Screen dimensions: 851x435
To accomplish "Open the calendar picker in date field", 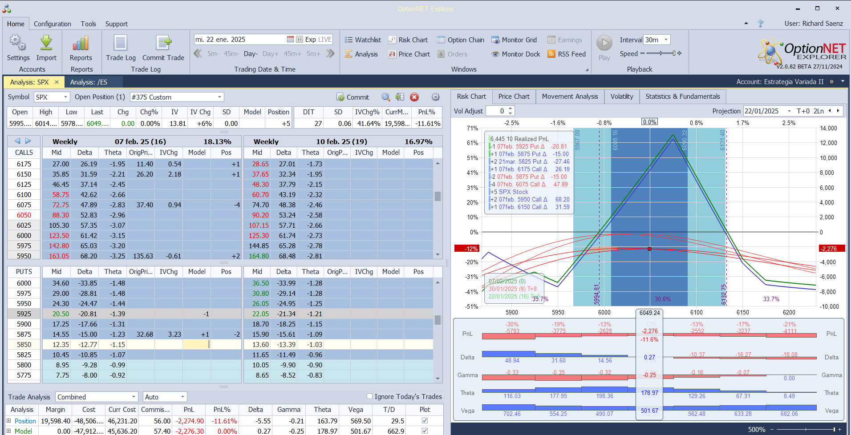I will [x=290, y=40].
